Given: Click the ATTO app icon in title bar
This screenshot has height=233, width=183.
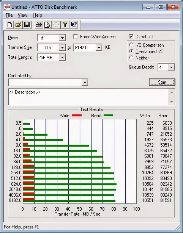Looking at the screenshot, I should [x=7, y=7].
